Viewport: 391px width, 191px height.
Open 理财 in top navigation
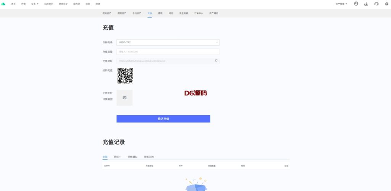click(98, 4)
